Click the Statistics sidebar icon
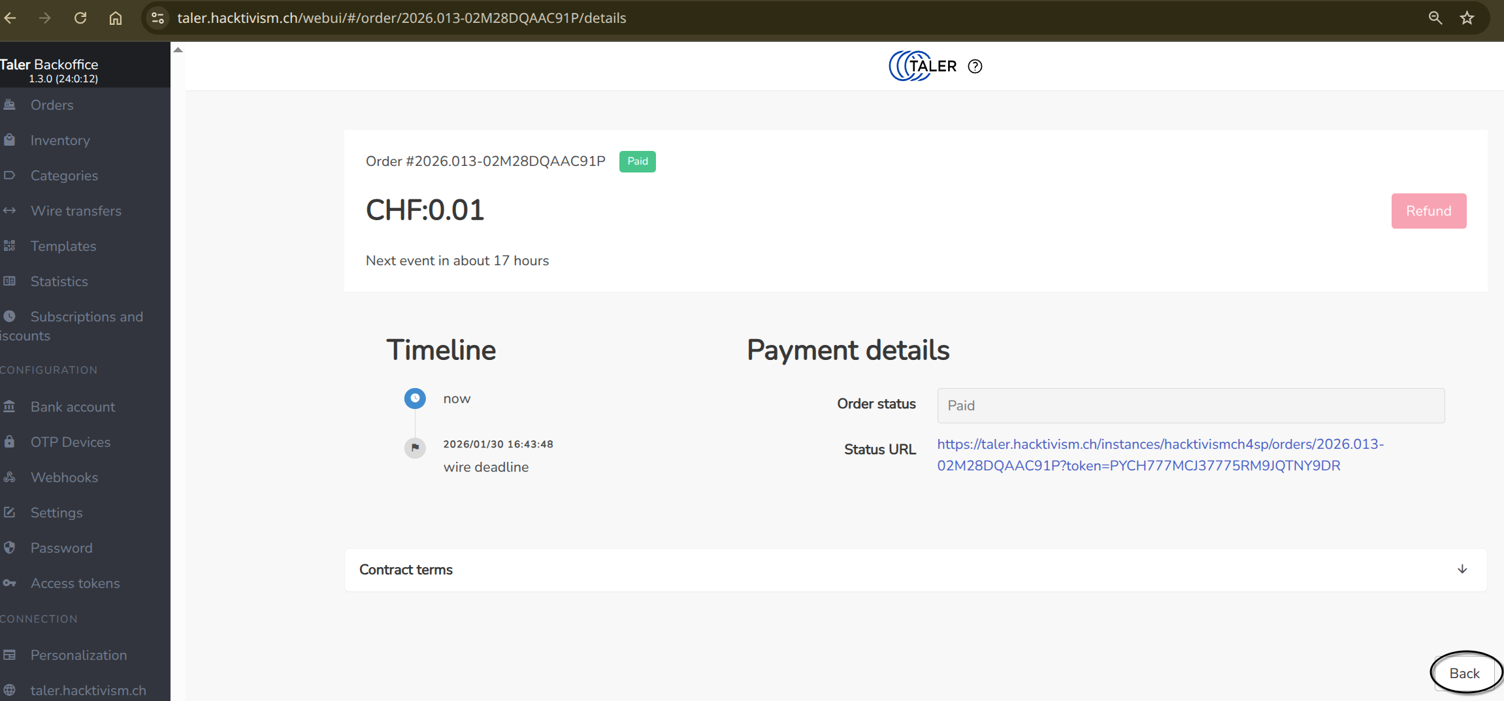1504x701 pixels. [x=9, y=281]
